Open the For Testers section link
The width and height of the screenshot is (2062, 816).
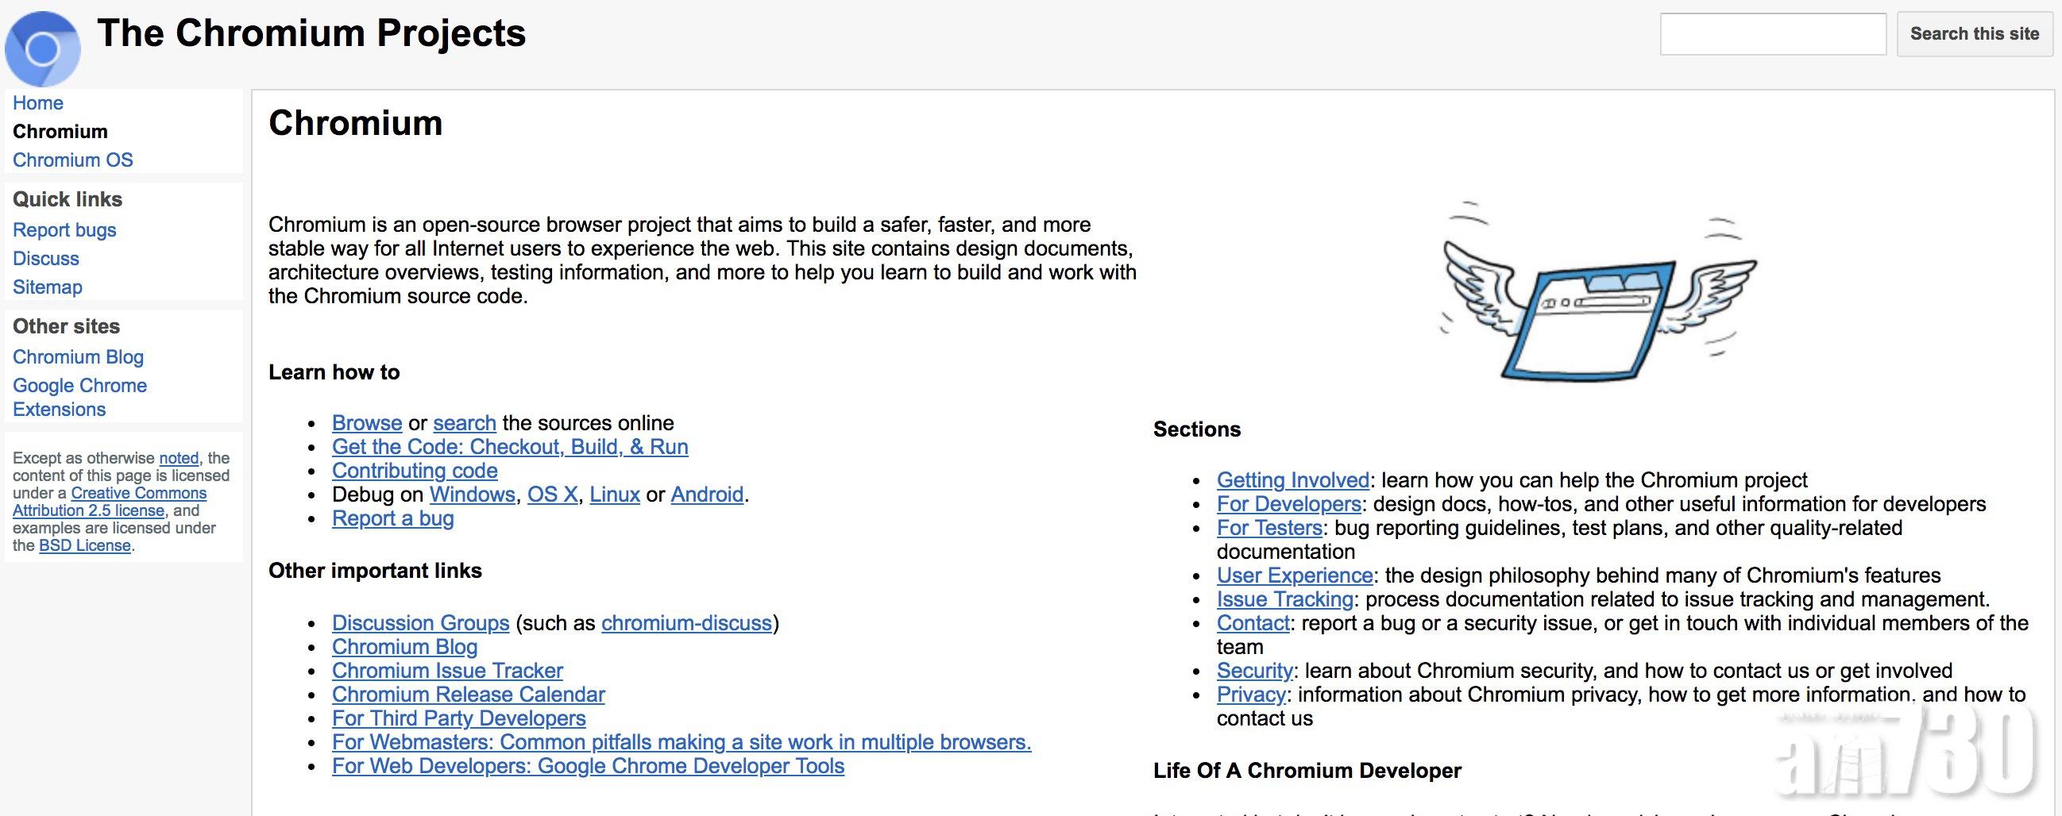(x=1268, y=528)
